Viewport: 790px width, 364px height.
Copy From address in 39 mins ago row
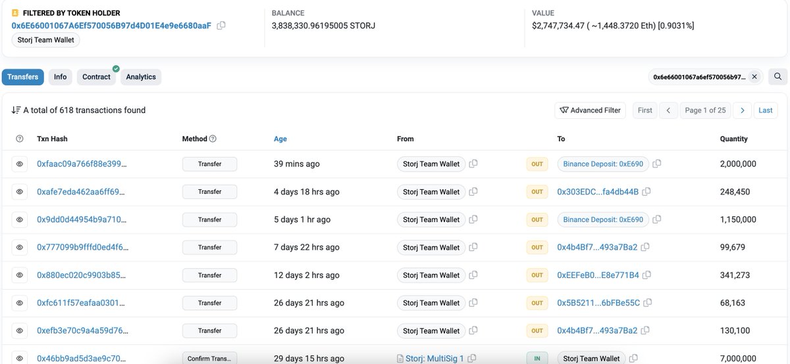click(473, 164)
